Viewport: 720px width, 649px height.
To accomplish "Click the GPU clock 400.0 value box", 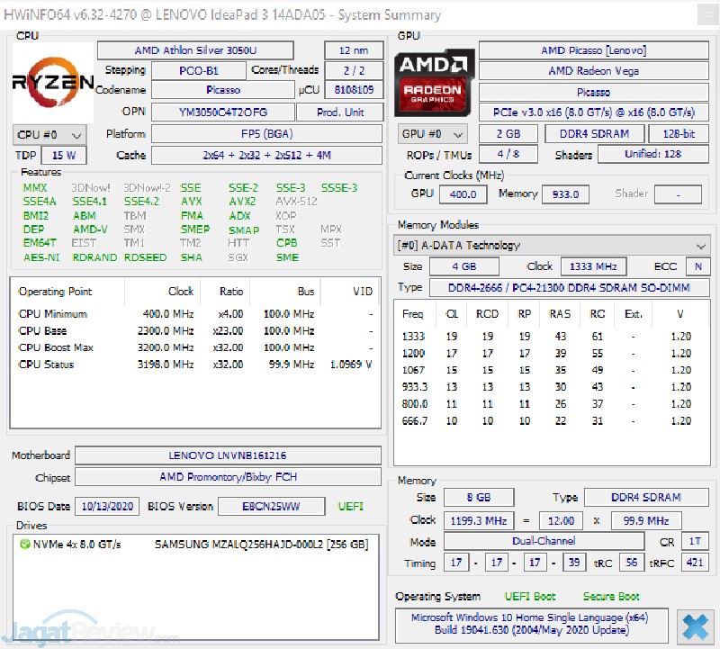I will [x=462, y=194].
